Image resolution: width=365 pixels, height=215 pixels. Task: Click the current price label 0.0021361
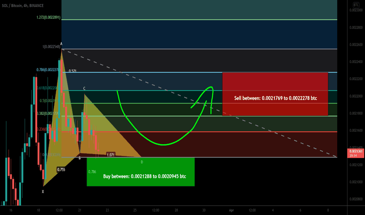[356, 151]
